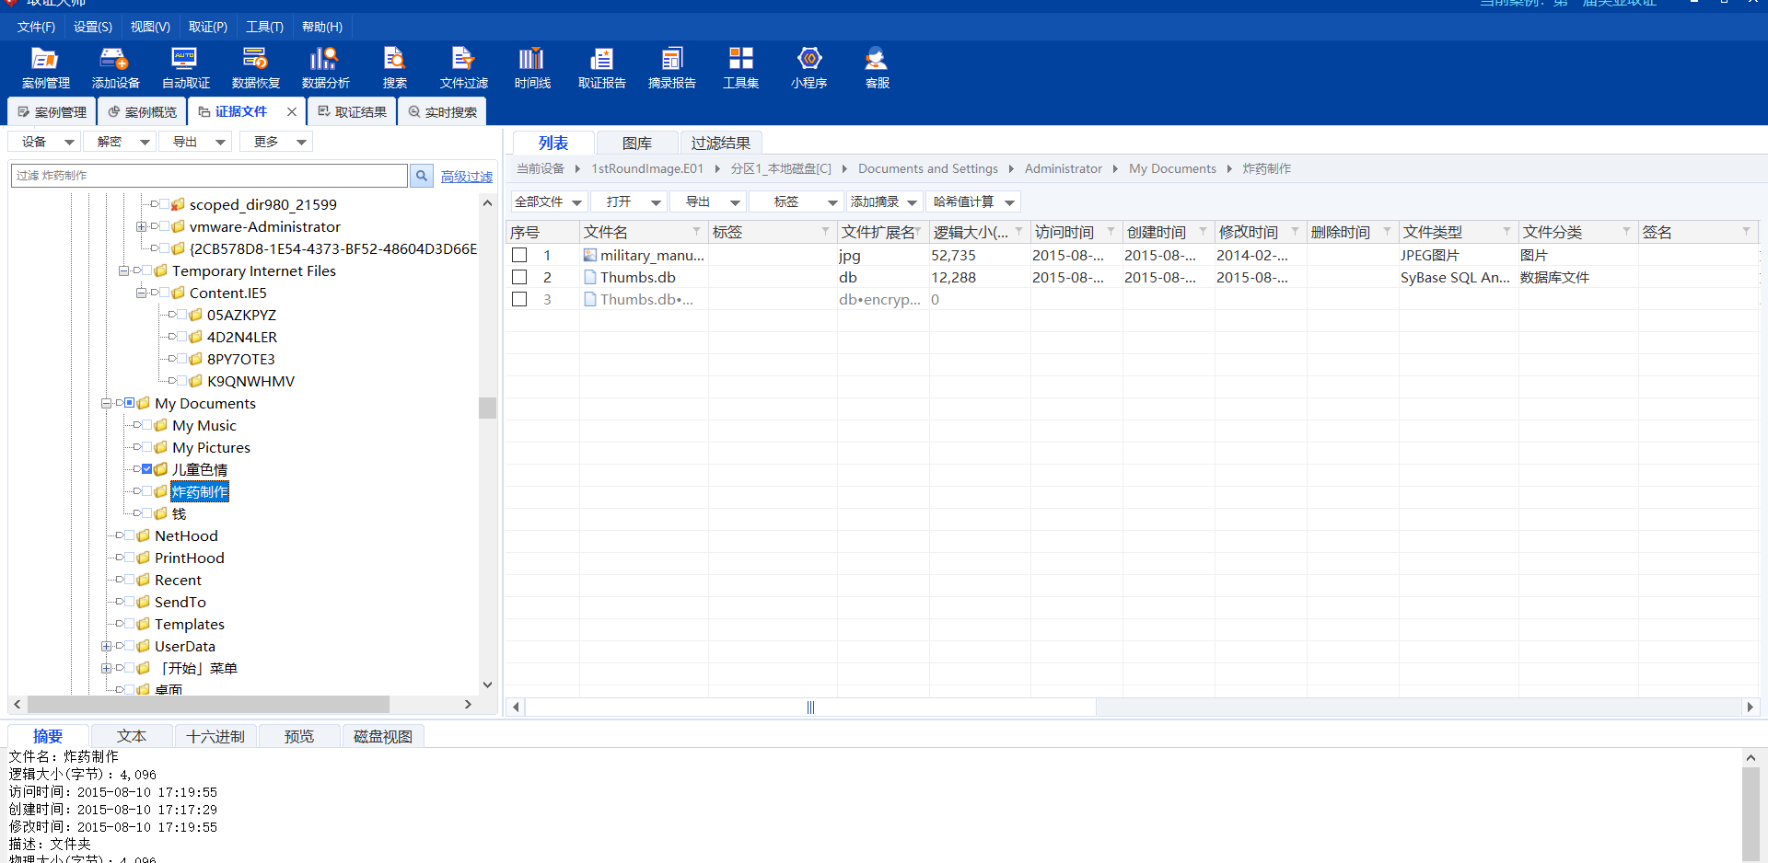Open the 哈希值计算 dropdown
The width and height of the screenshot is (1768, 863).
(973, 201)
